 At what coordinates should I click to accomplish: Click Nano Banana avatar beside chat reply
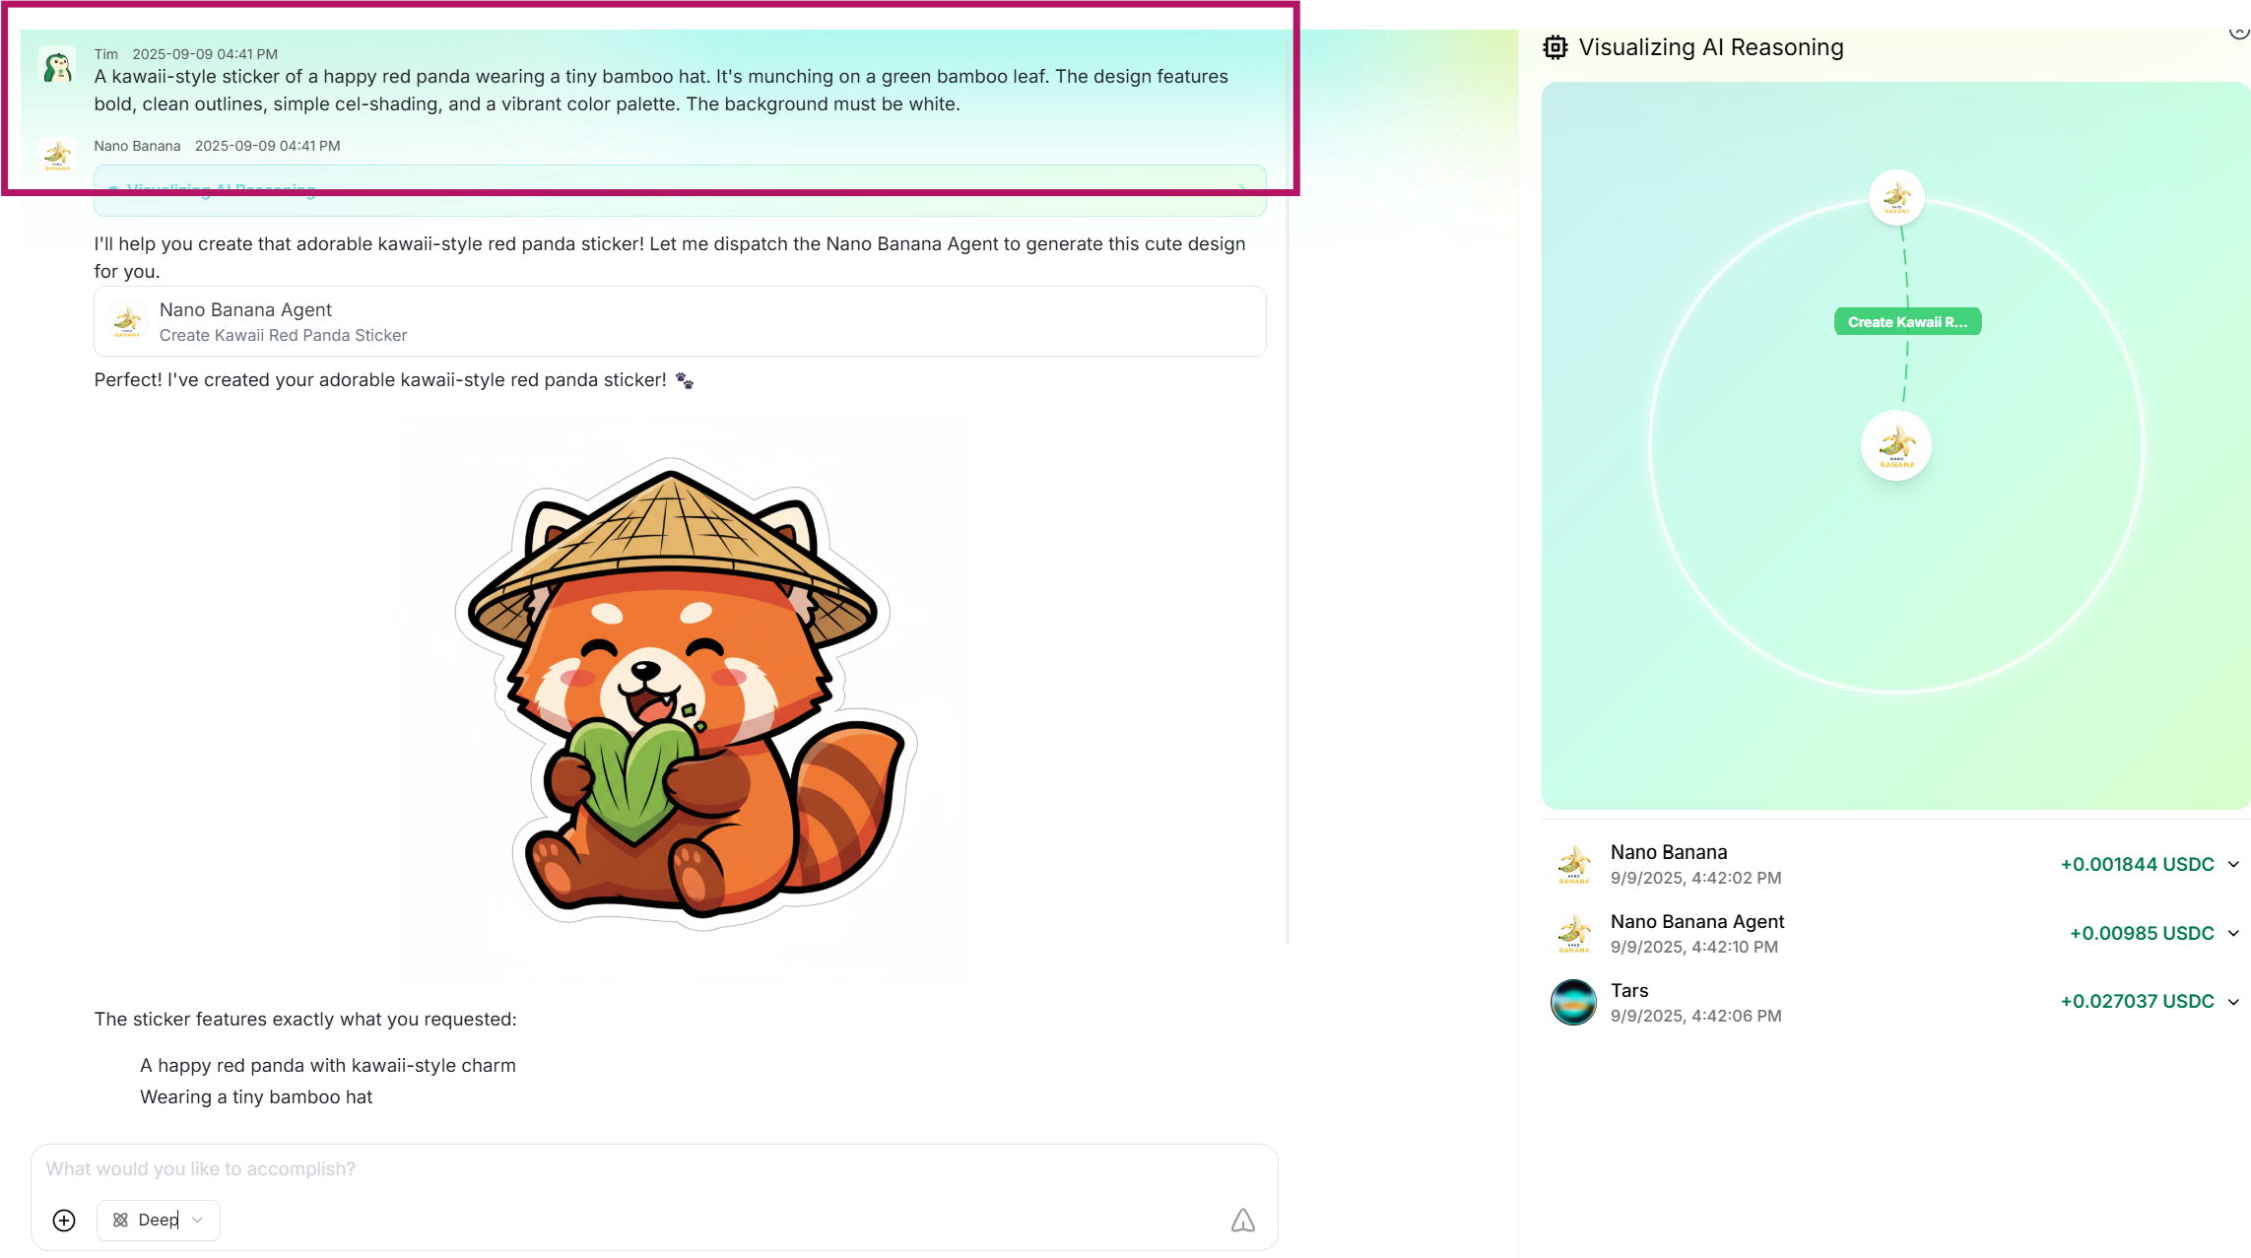click(58, 156)
